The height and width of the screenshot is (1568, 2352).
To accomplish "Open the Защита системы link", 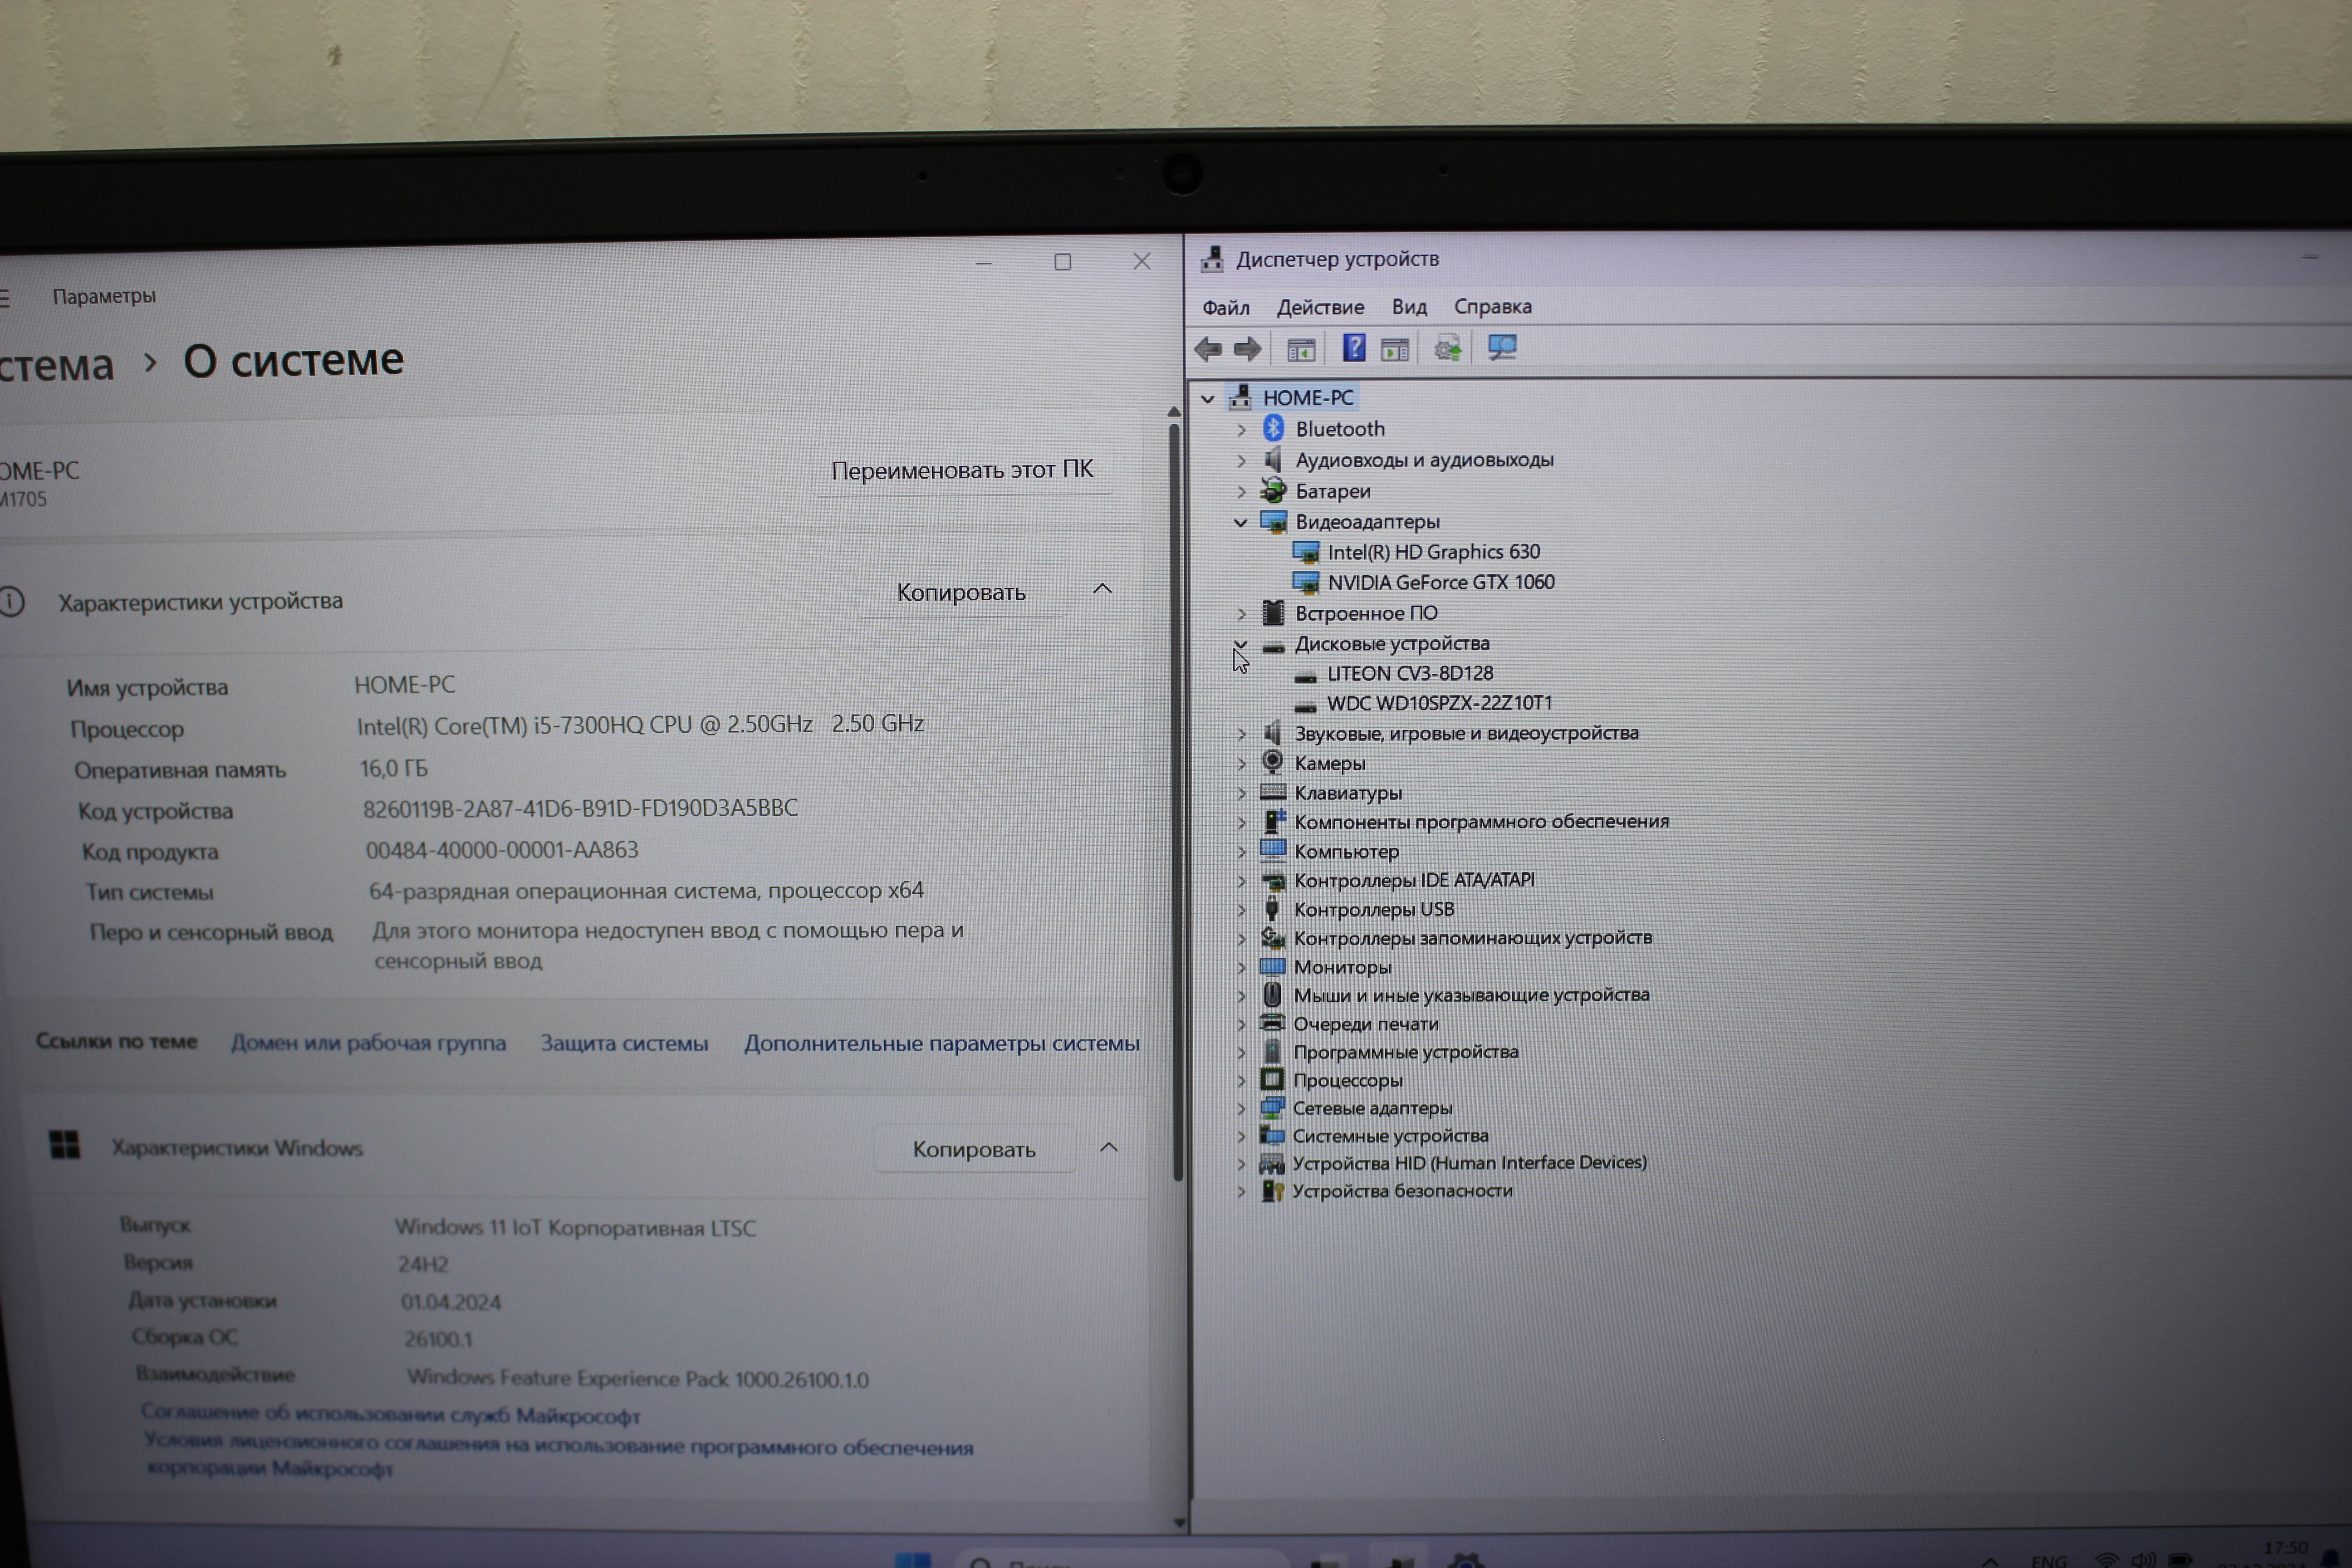I will pos(624,1043).
